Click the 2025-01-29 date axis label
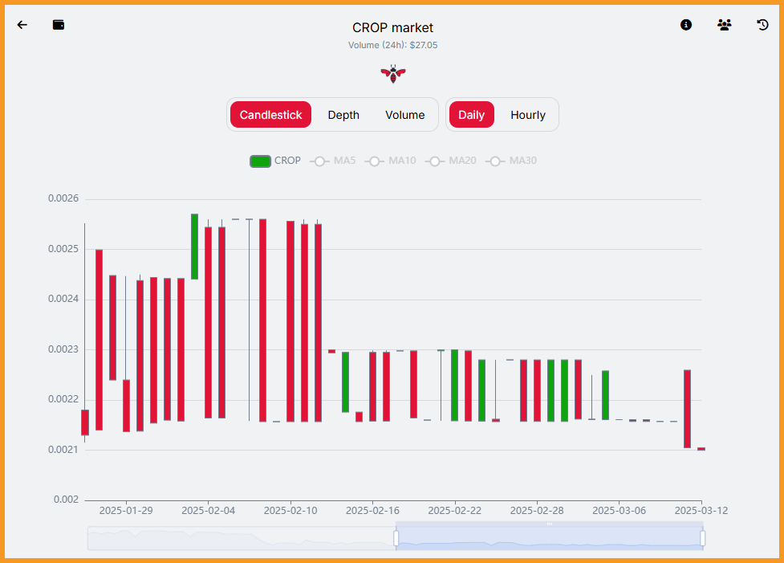This screenshot has height=563, width=784. (126, 511)
